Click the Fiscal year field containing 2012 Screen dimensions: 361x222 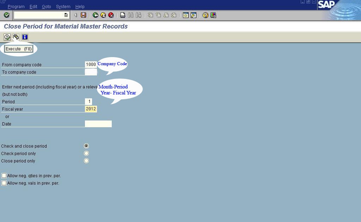click(x=91, y=109)
